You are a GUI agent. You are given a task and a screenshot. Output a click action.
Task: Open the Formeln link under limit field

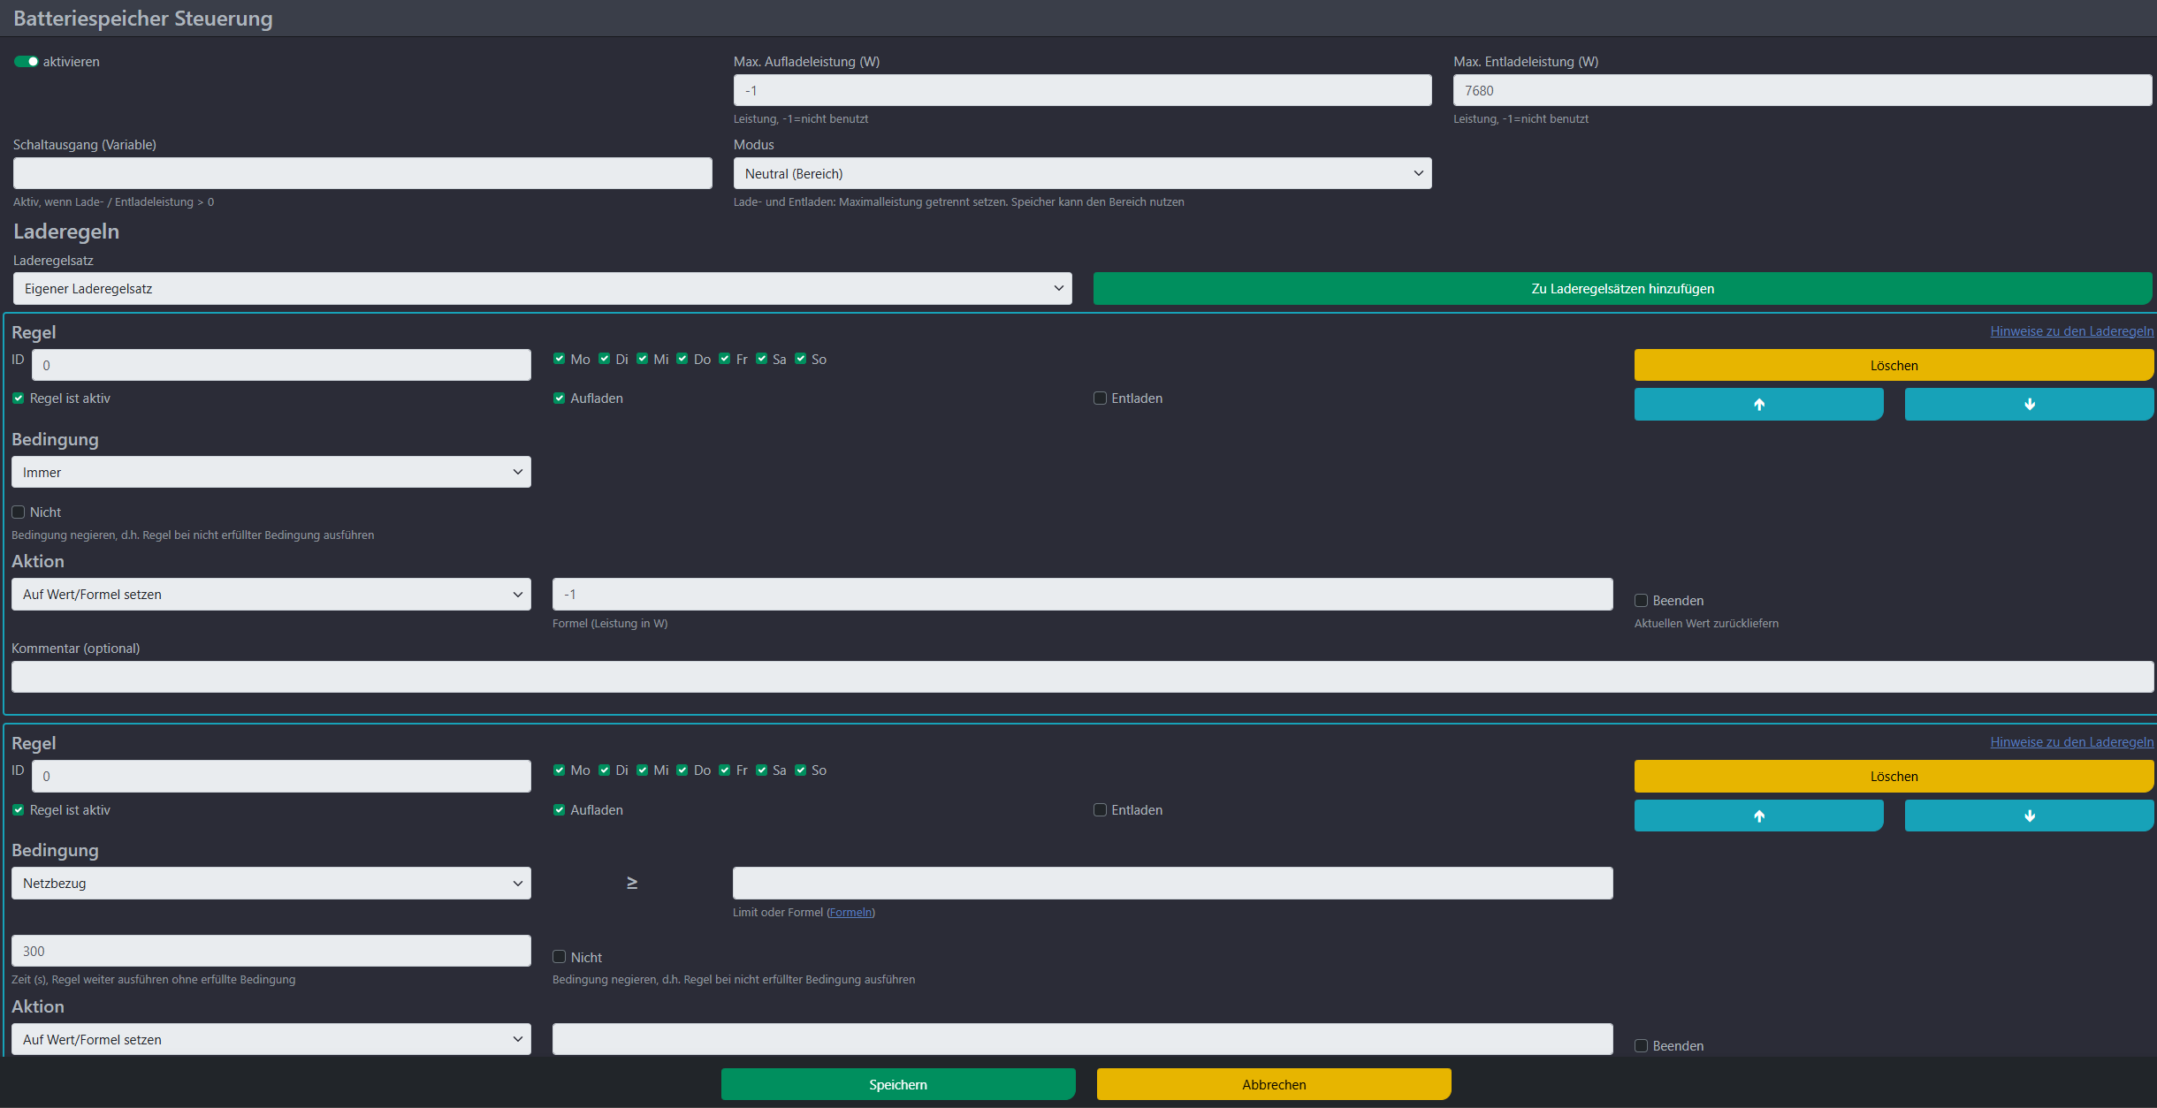click(x=850, y=913)
